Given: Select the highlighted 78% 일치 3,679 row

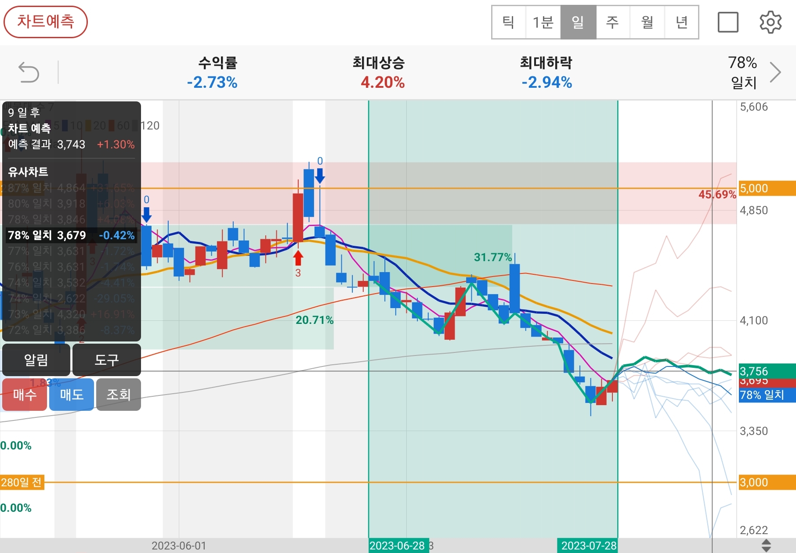Looking at the screenshot, I should click(x=71, y=235).
